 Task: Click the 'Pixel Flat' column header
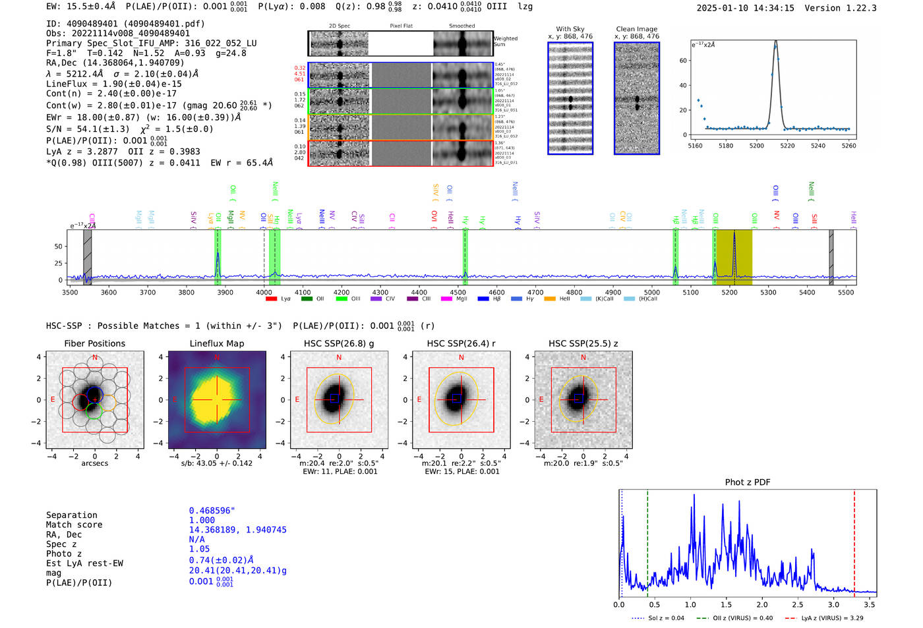401,26
